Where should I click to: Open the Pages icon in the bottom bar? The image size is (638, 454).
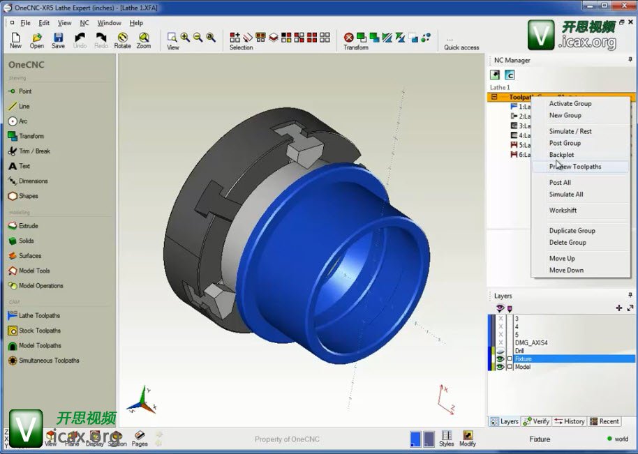(x=139, y=438)
